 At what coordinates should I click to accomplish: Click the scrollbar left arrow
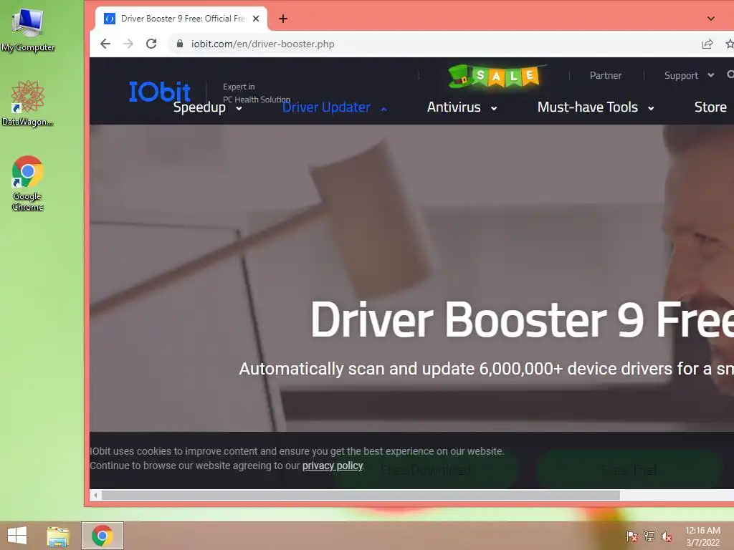(95, 496)
